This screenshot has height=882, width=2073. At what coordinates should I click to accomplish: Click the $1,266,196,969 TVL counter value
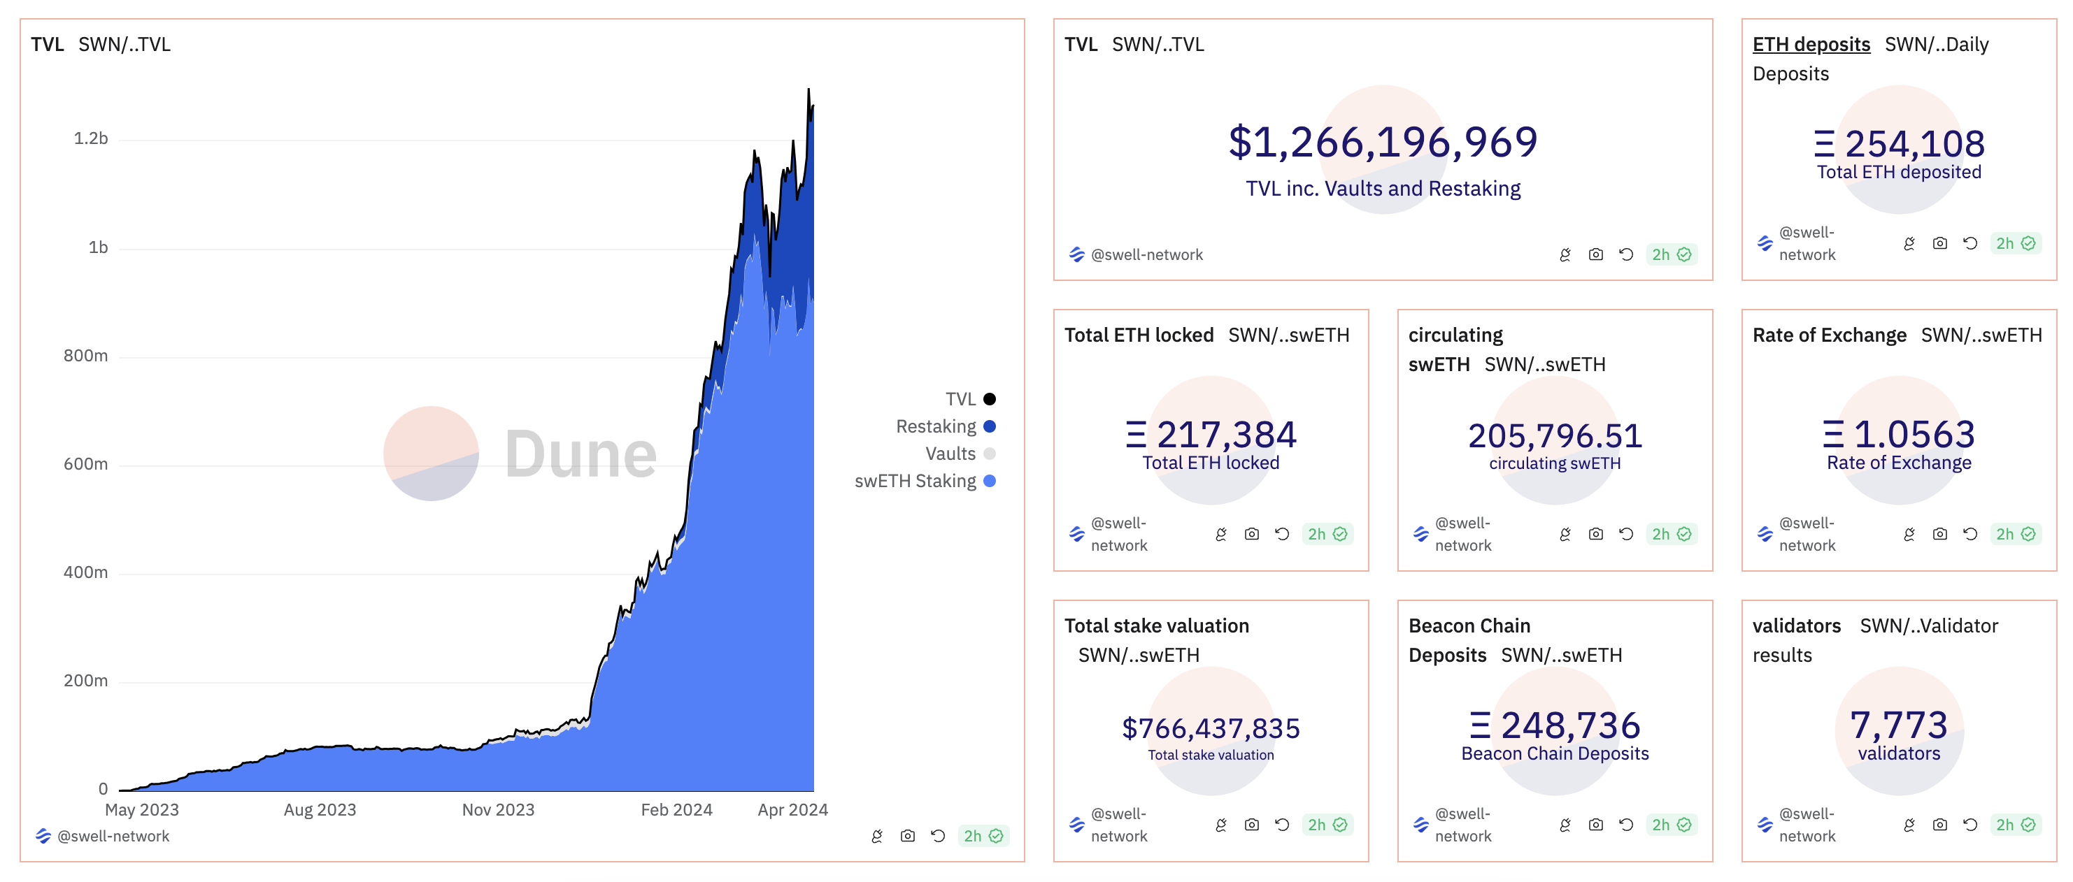[x=1383, y=143]
